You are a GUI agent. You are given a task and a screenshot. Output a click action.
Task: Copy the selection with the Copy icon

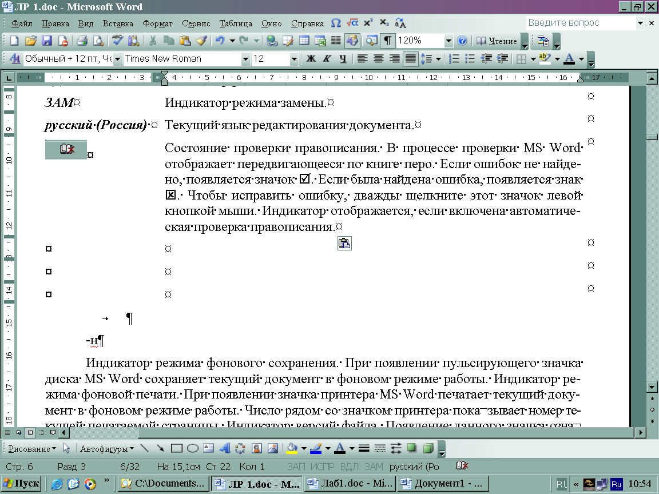(169, 41)
